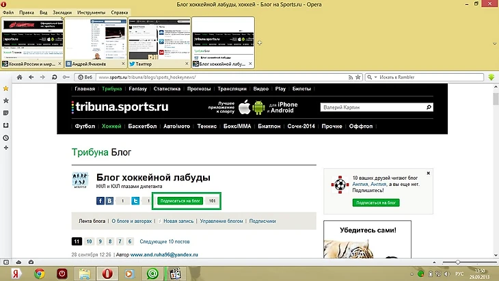
Task: Open Новая запись link
Action: coord(178,221)
